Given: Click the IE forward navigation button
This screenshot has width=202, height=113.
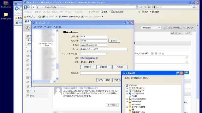Looking at the screenshot, I should tap(30, 7).
